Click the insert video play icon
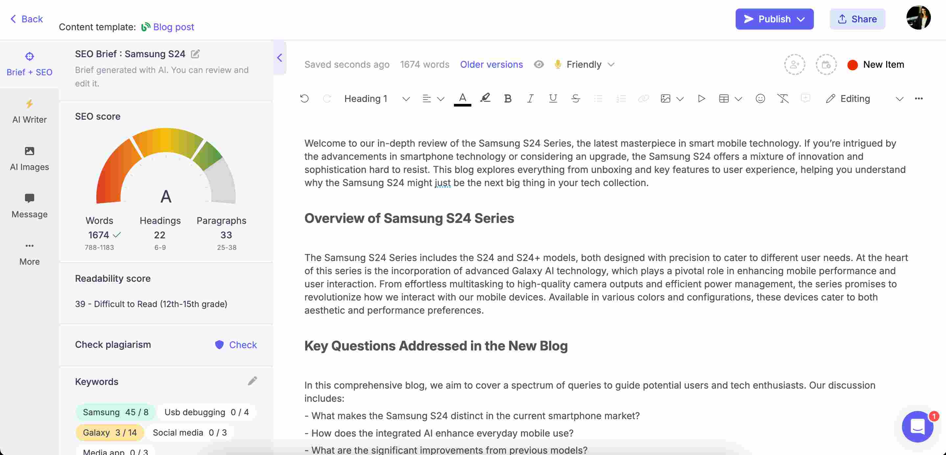946x455 pixels. click(701, 98)
